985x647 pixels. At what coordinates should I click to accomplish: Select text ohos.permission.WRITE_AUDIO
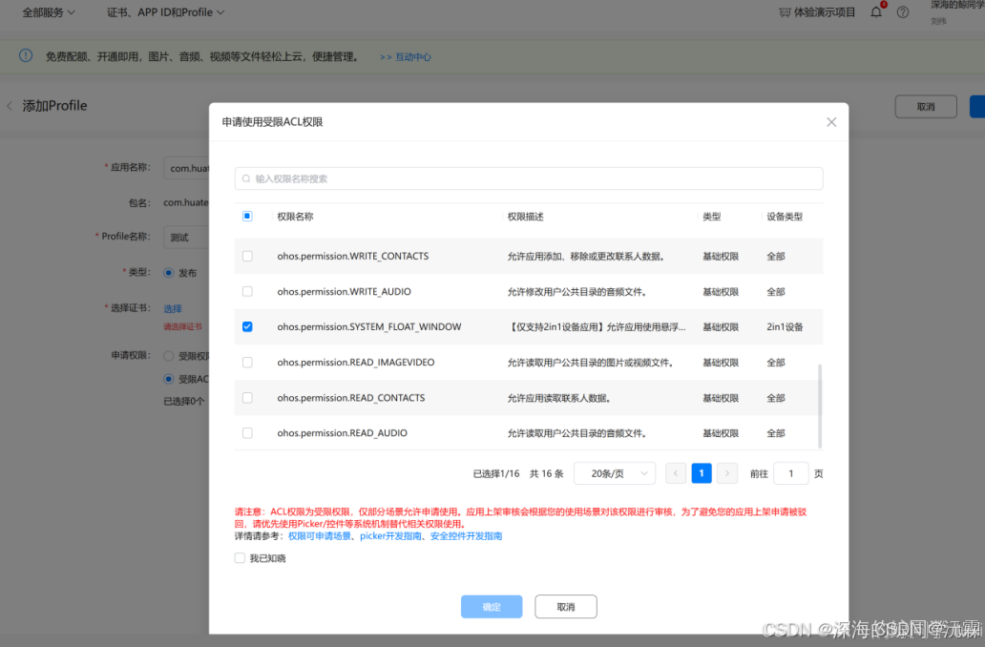pos(345,291)
